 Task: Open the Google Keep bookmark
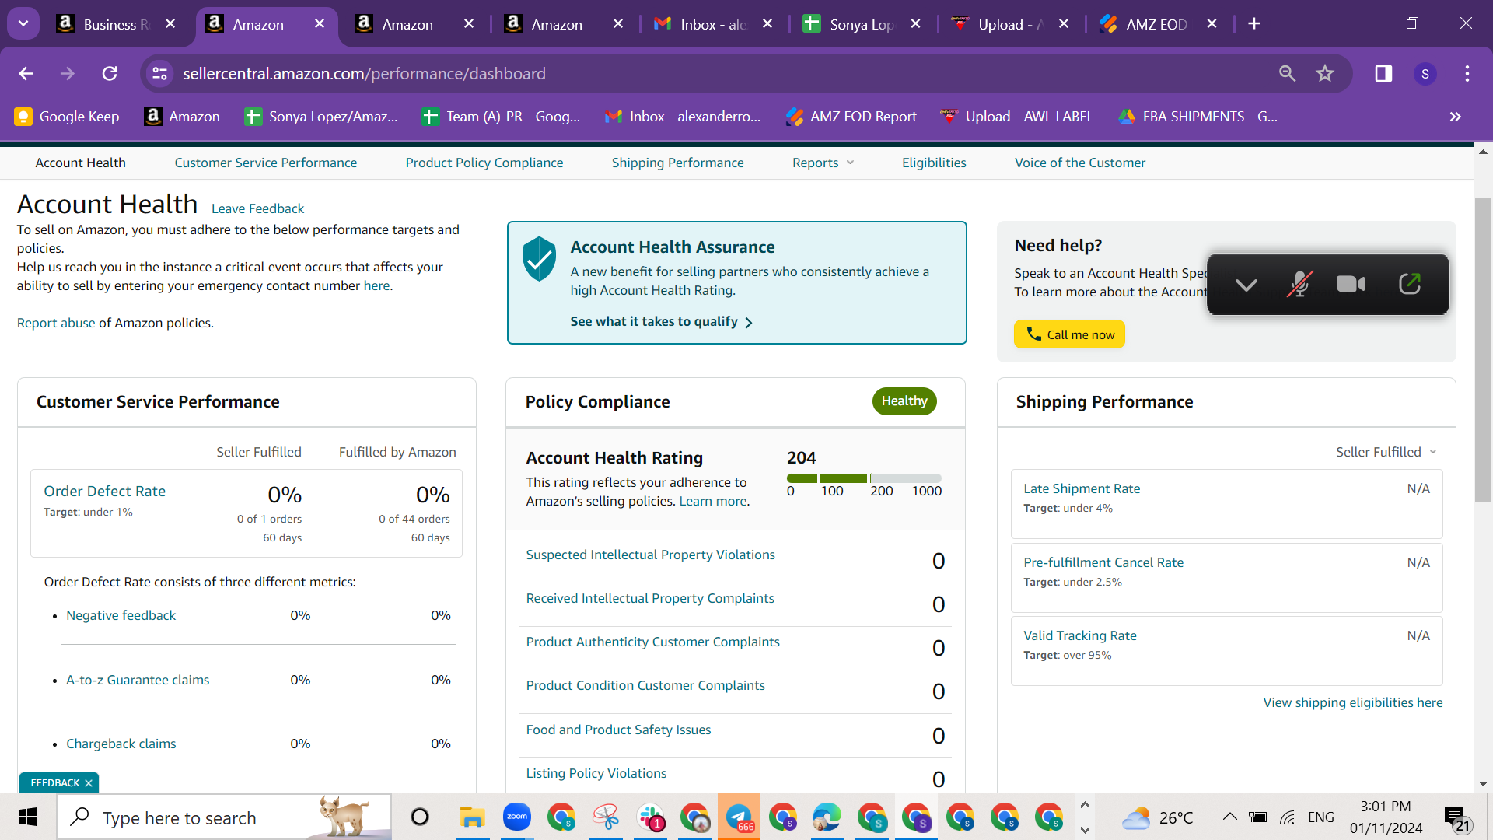[67, 117]
